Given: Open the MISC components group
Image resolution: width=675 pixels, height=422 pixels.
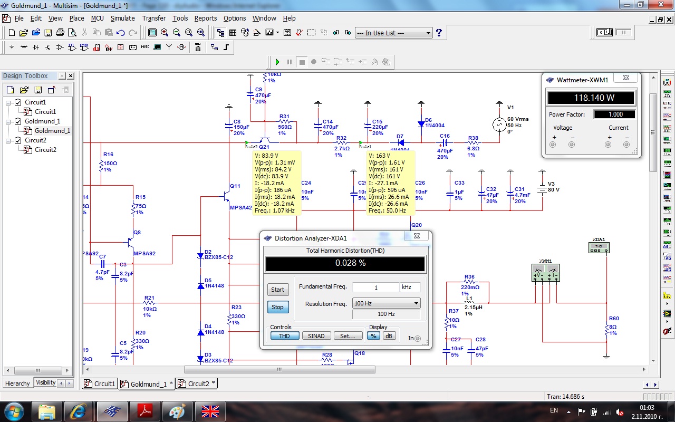Looking at the screenshot, I should click(x=145, y=47).
